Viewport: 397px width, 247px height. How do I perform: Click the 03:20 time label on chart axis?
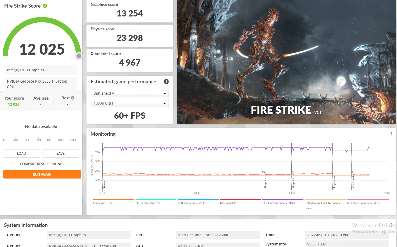[292, 193]
